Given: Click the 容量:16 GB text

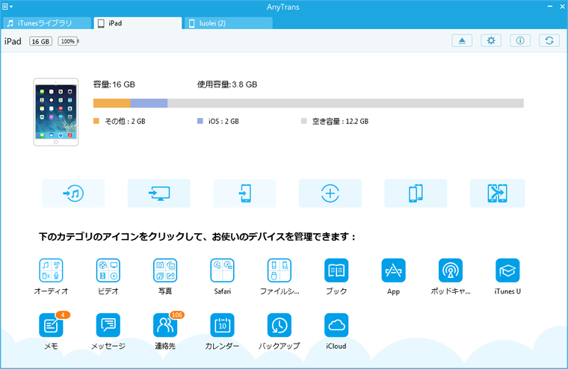Looking at the screenshot, I should pos(114,84).
